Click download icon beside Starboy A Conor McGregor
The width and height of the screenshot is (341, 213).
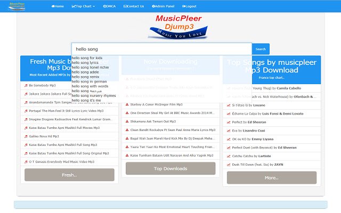click(x=127, y=104)
